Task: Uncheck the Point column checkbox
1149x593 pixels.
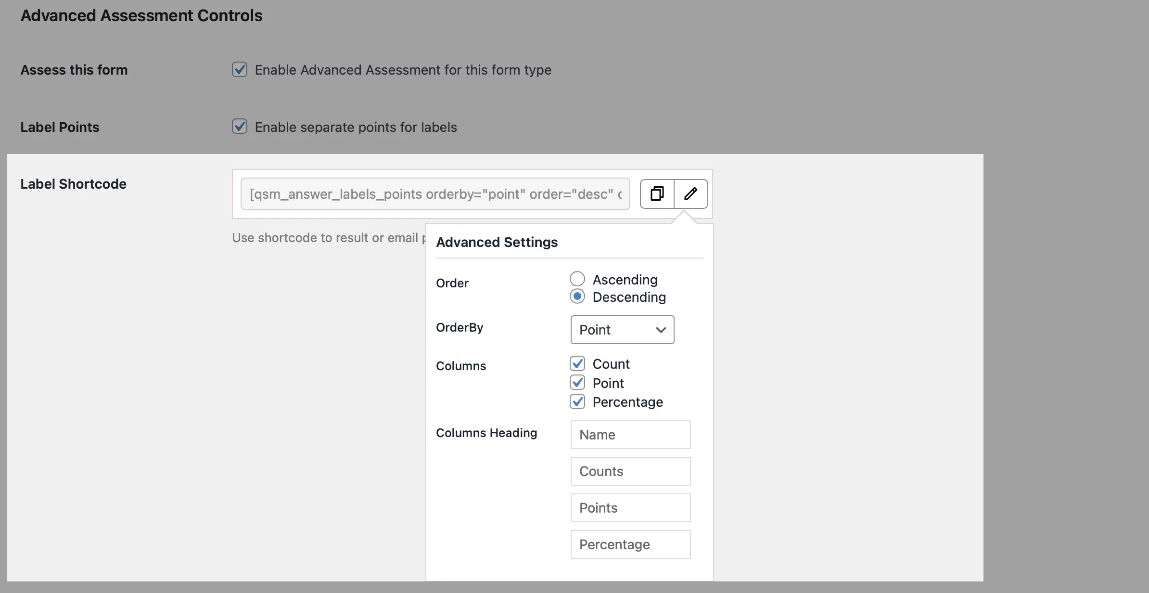Action: (577, 383)
